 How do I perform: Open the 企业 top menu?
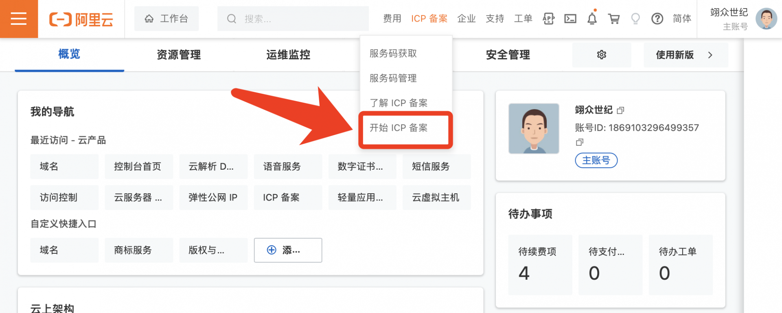(x=467, y=19)
